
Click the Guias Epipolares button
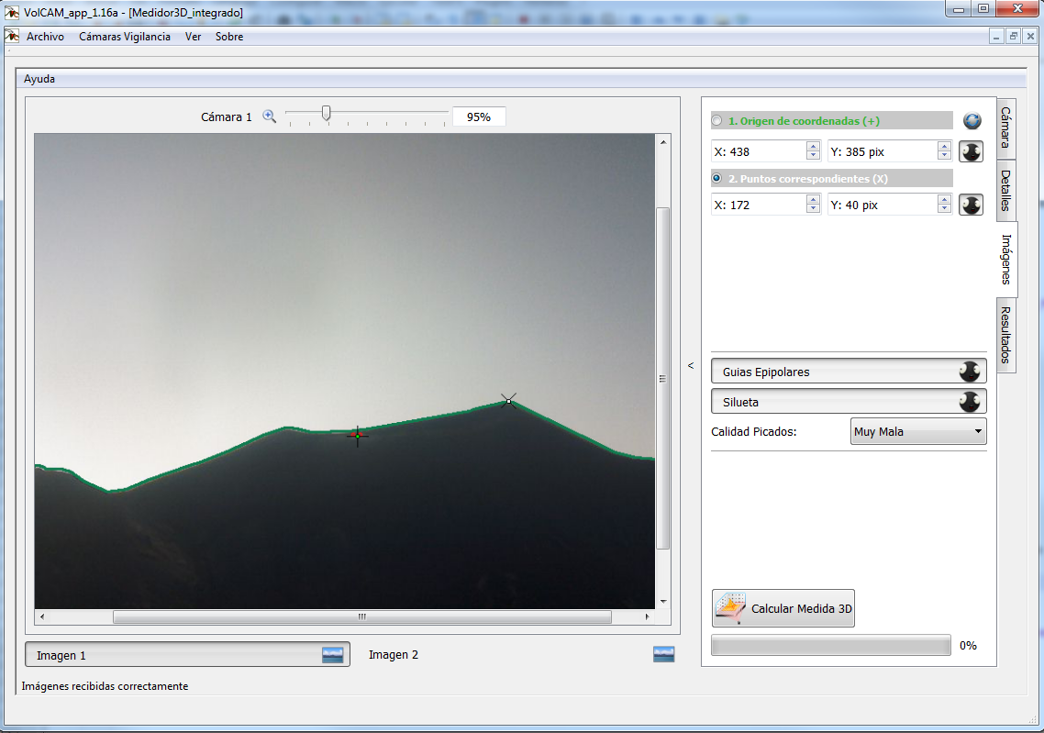coord(849,372)
